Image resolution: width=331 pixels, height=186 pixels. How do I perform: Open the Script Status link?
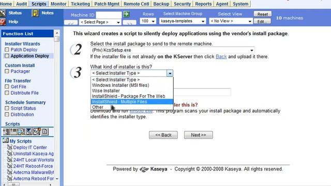click(x=23, y=108)
